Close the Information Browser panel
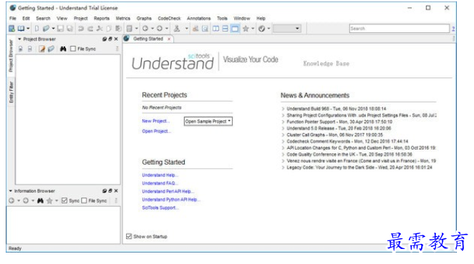 116,191
